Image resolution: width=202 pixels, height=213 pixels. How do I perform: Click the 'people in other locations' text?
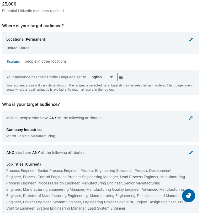[x=46, y=61]
